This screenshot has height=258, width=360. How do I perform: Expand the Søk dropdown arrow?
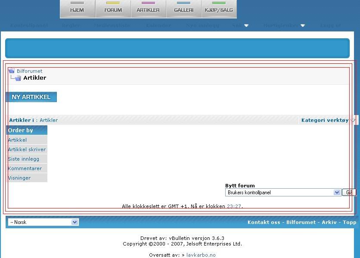pyautogui.click(x=246, y=25)
